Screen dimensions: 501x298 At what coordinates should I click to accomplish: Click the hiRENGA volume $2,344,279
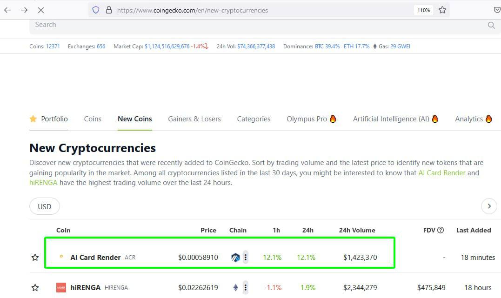pos(360,288)
